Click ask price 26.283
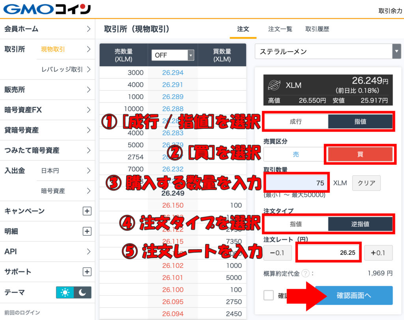 [173, 133]
